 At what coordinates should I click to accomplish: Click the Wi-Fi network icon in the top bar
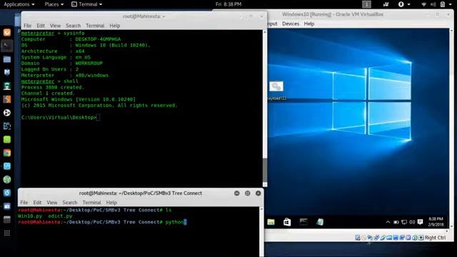point(423,4)
